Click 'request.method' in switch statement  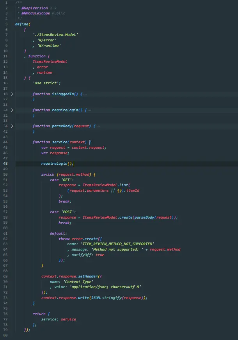[x=74, y=174]
